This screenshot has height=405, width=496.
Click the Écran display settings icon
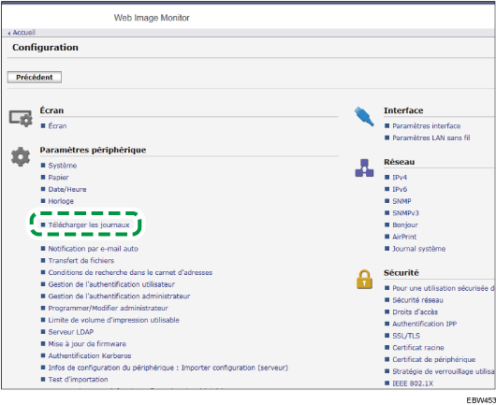(21, 118)
